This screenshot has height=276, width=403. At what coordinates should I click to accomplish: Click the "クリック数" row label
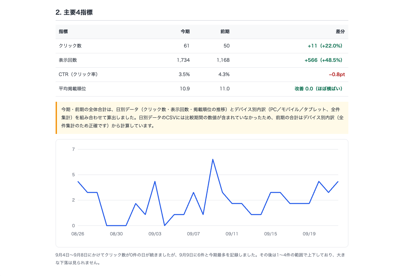click(70, 46)
